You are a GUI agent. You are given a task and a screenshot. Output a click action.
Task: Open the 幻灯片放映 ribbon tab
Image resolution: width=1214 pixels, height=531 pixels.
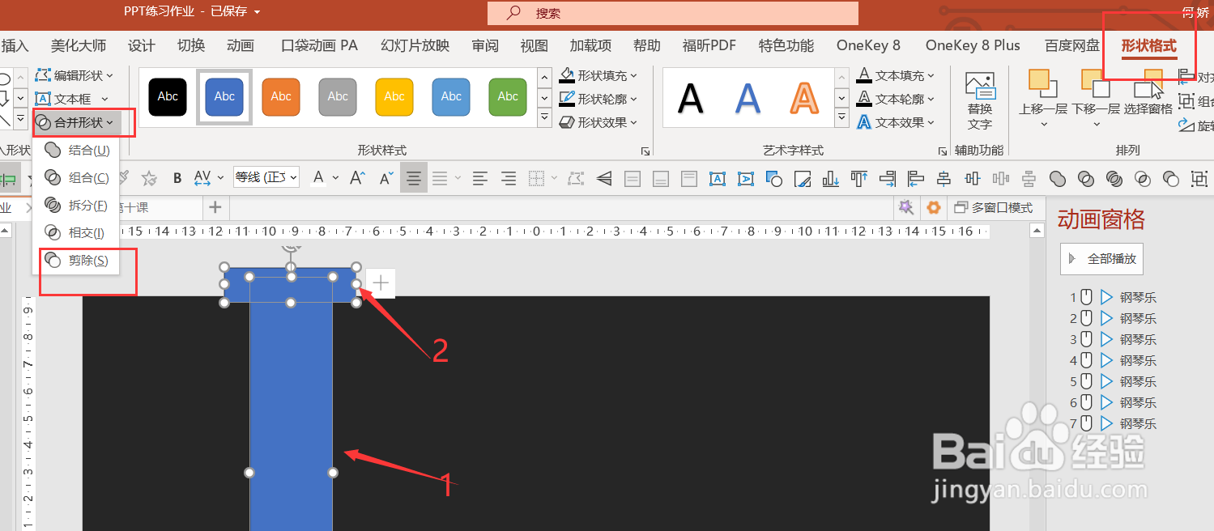(x=415, y=45)
